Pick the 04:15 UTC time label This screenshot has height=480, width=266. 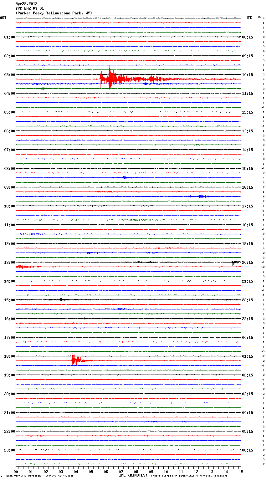(248, 413)
